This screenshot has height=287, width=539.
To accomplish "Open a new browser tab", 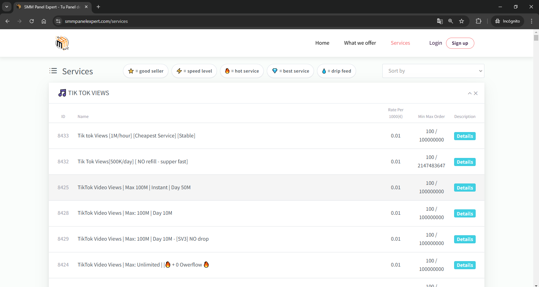I will (x=98, y=7).
